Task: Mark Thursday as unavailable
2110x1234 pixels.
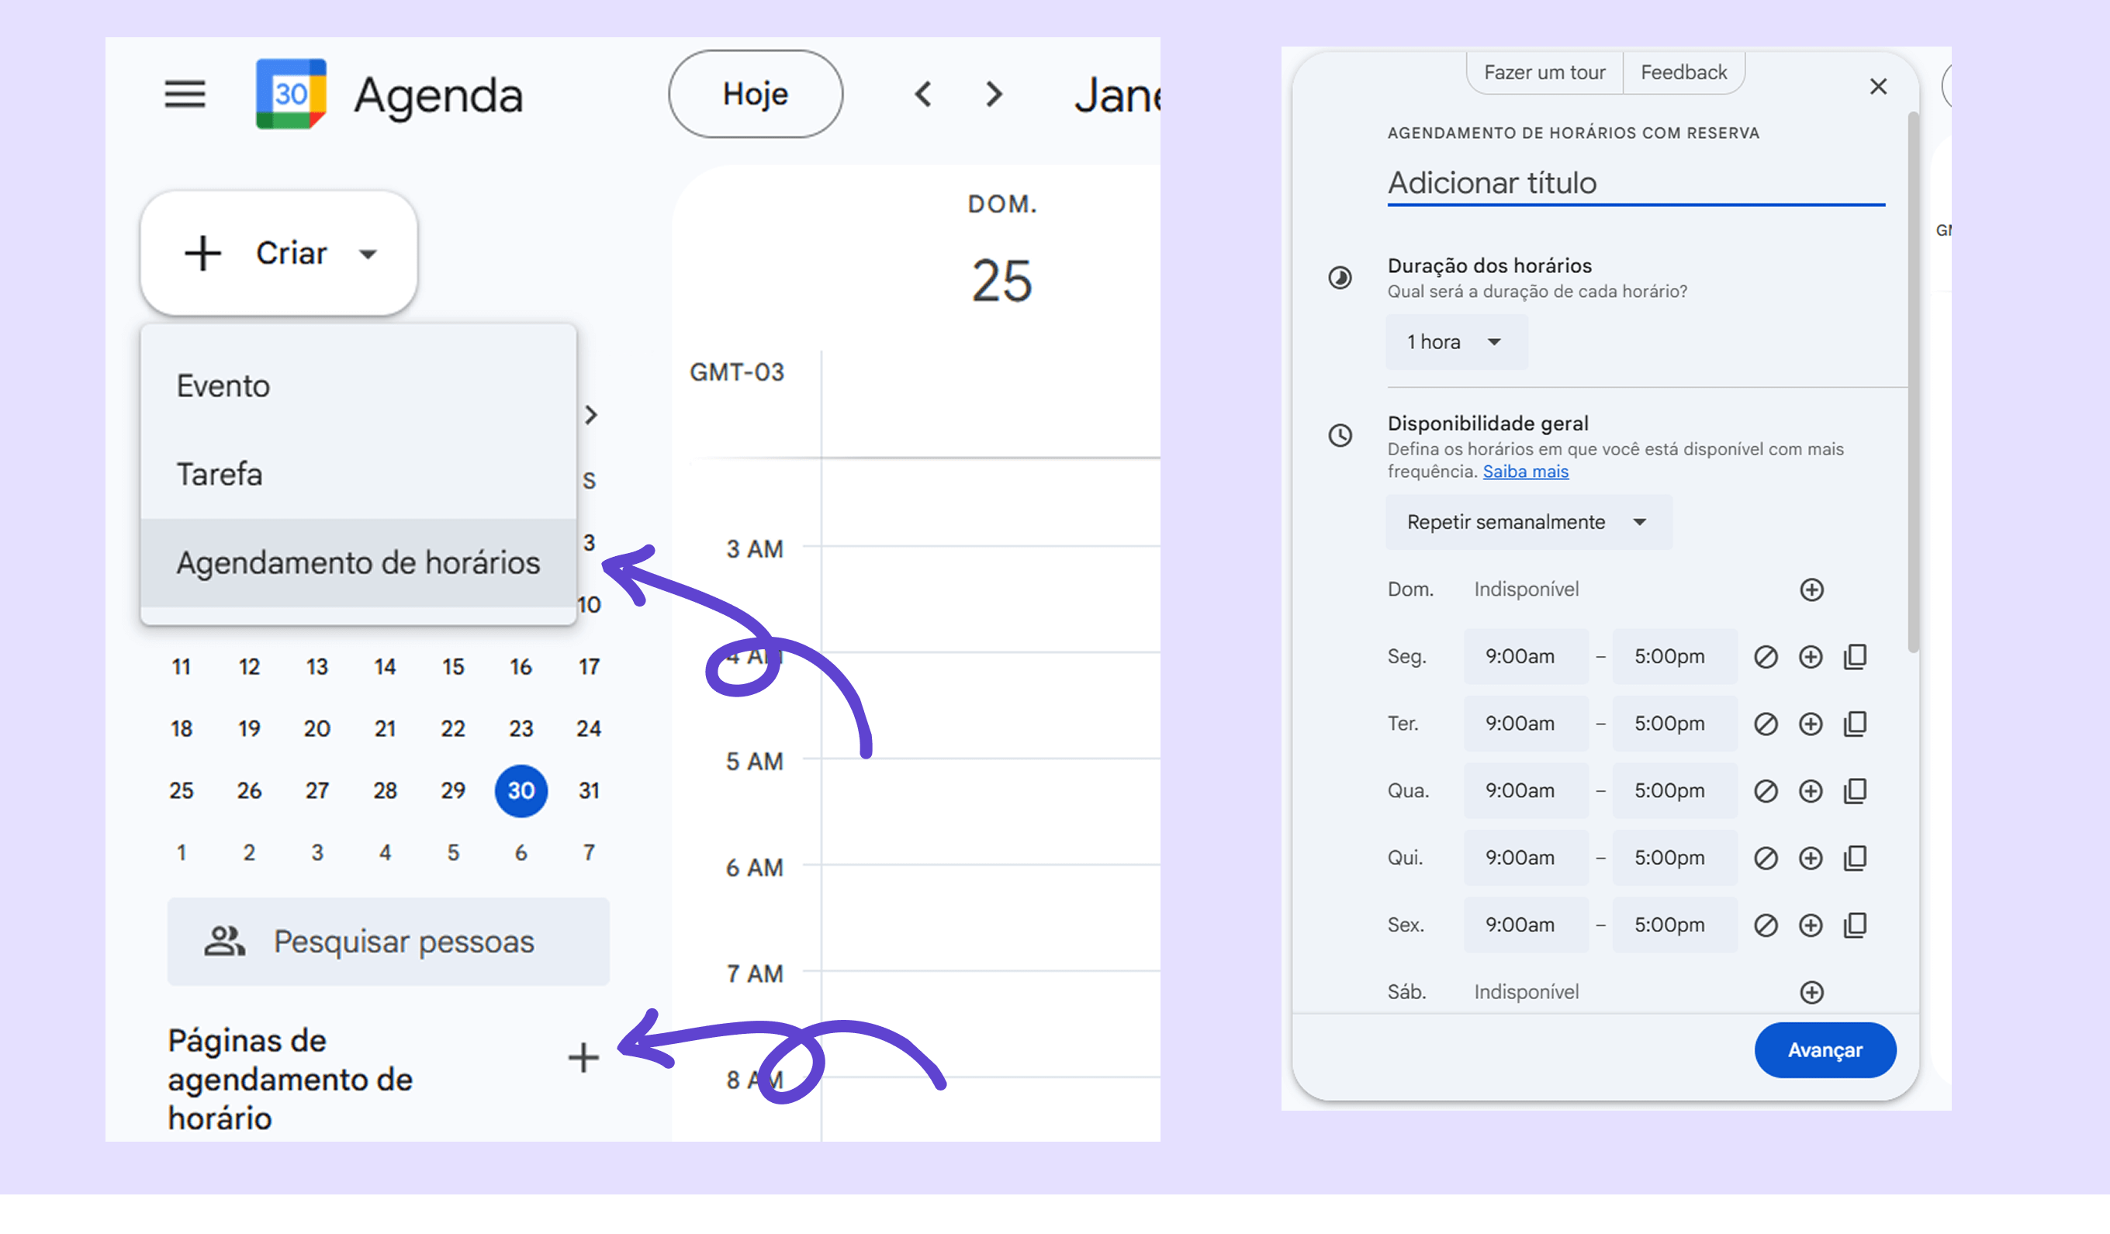Action: (x=1765, y=857)
